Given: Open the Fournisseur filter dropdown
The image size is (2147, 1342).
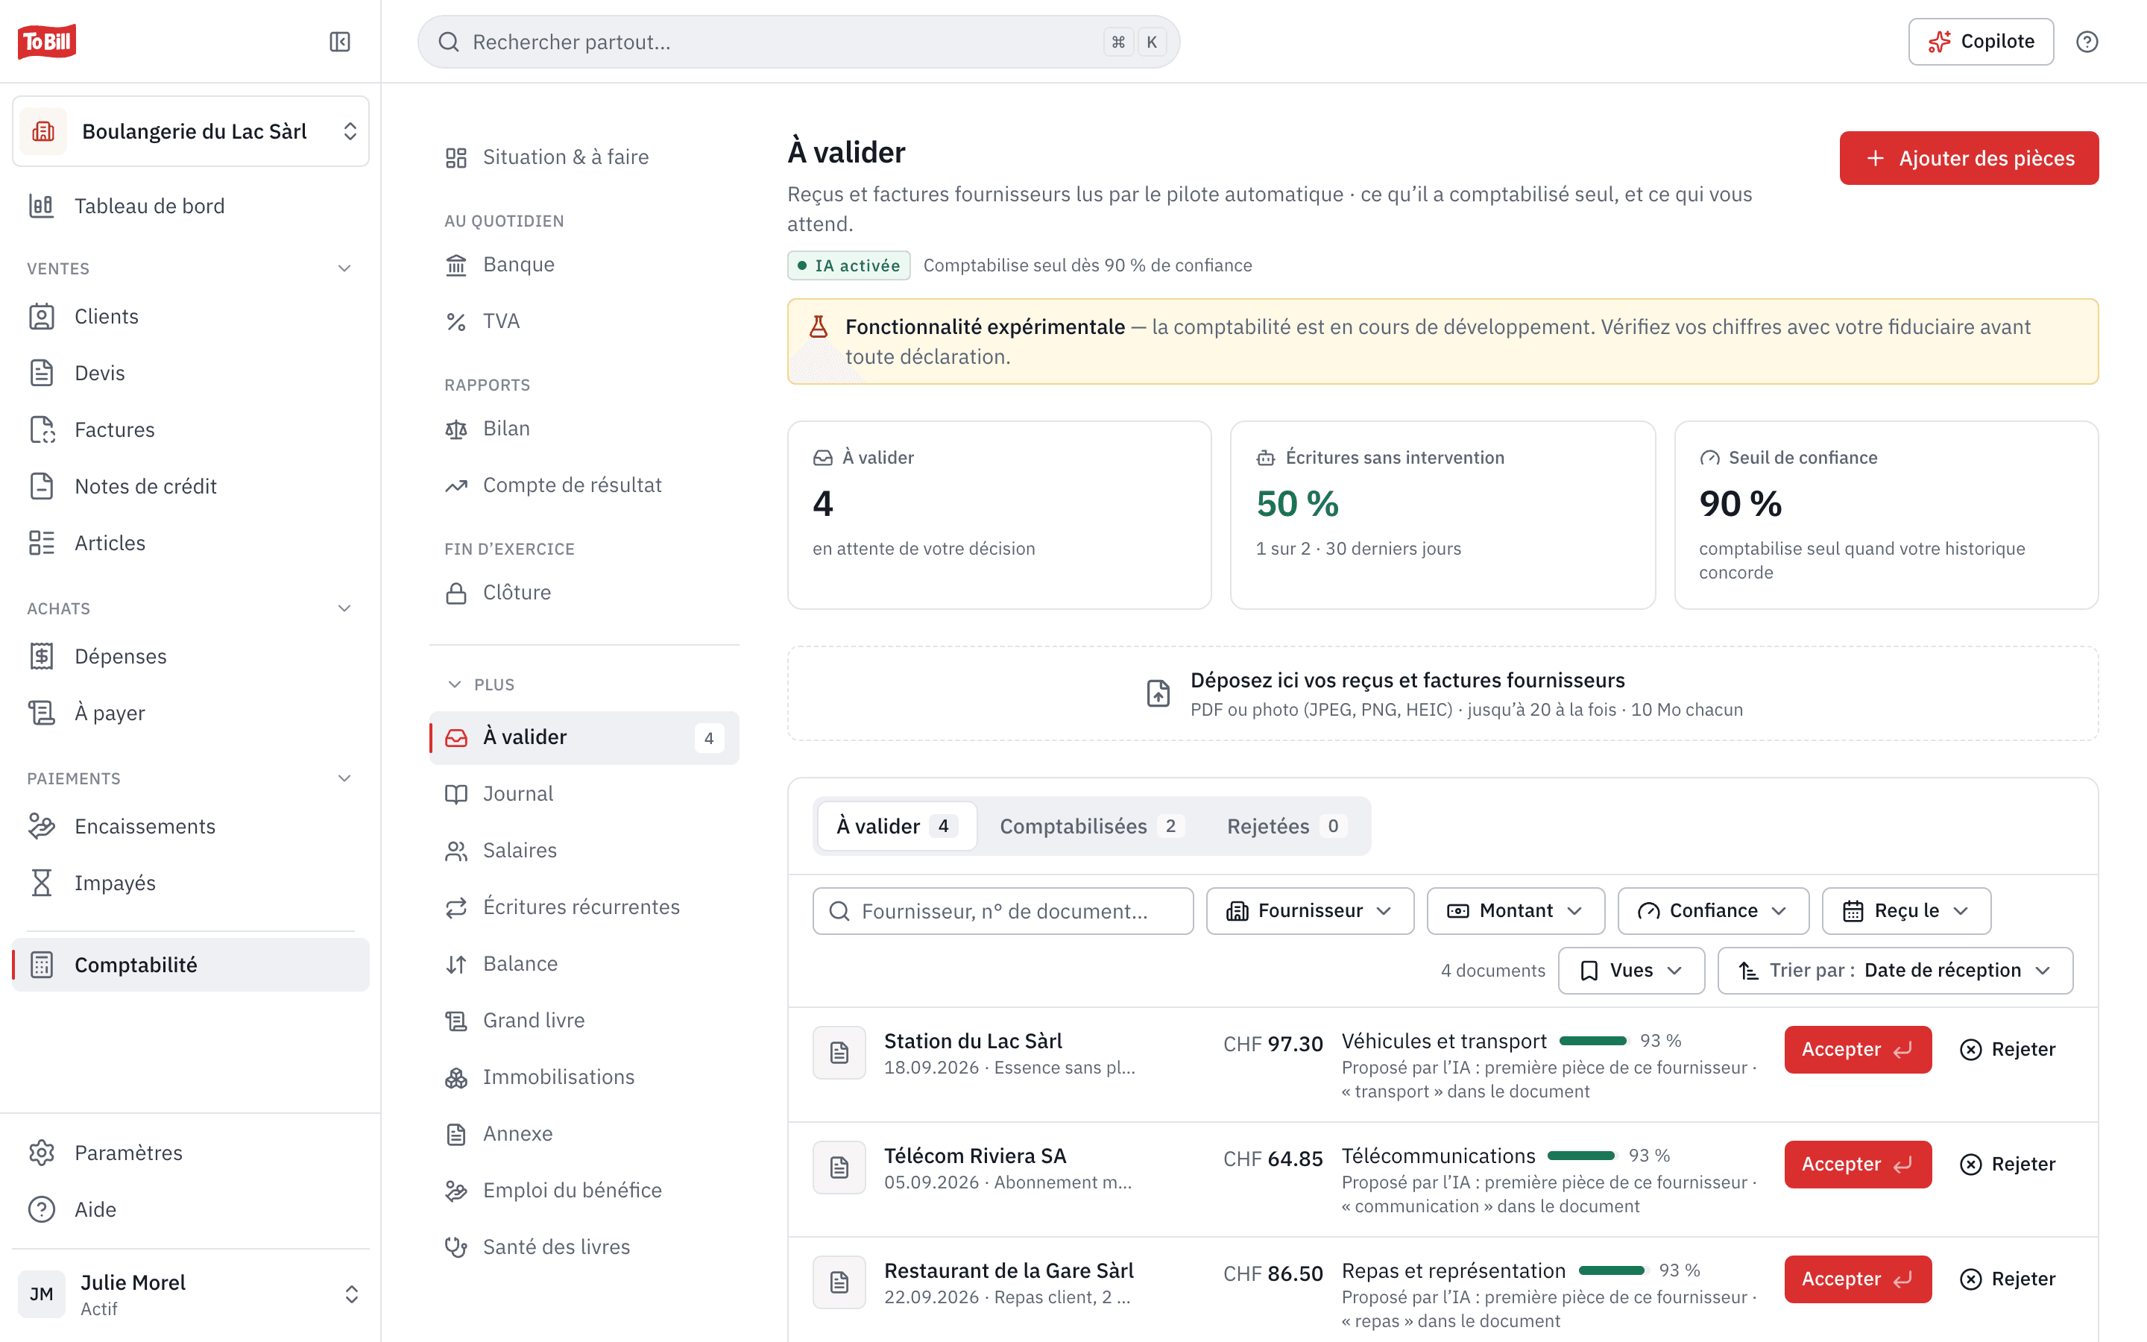Looking at the screenshot, I should [1310, 910].
